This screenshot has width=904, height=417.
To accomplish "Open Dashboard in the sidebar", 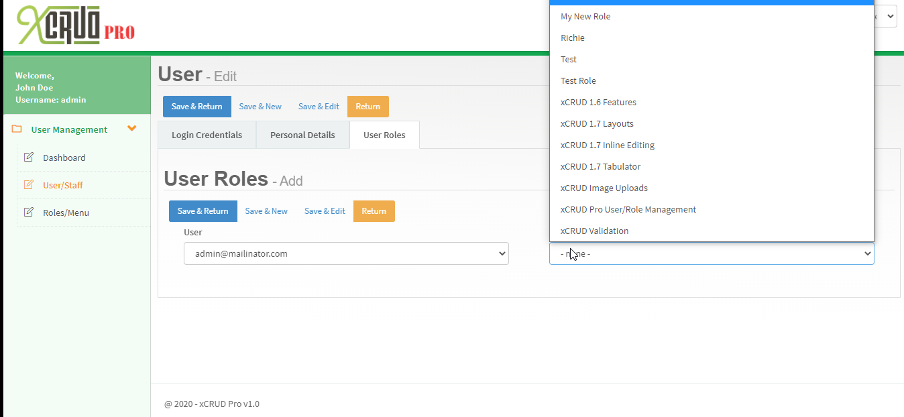I will point(64,158).
